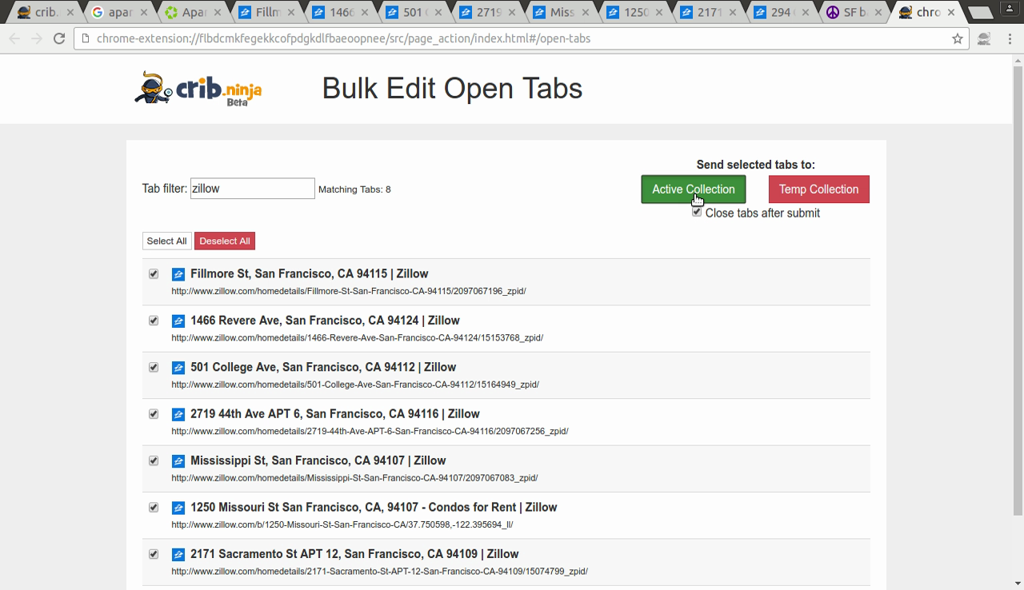Click the 1466-Revere-Ave 15153768_zpid URL text
Screen dimensions: 1024x590
click(x=357, y=337)
